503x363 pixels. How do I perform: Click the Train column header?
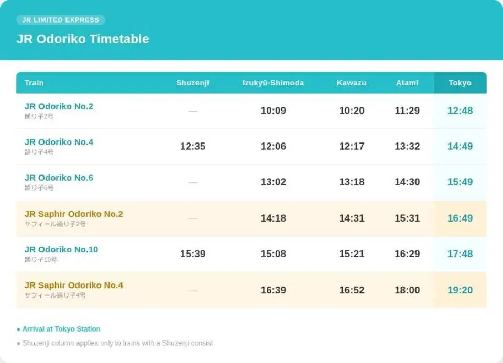(x=34, y=83)
